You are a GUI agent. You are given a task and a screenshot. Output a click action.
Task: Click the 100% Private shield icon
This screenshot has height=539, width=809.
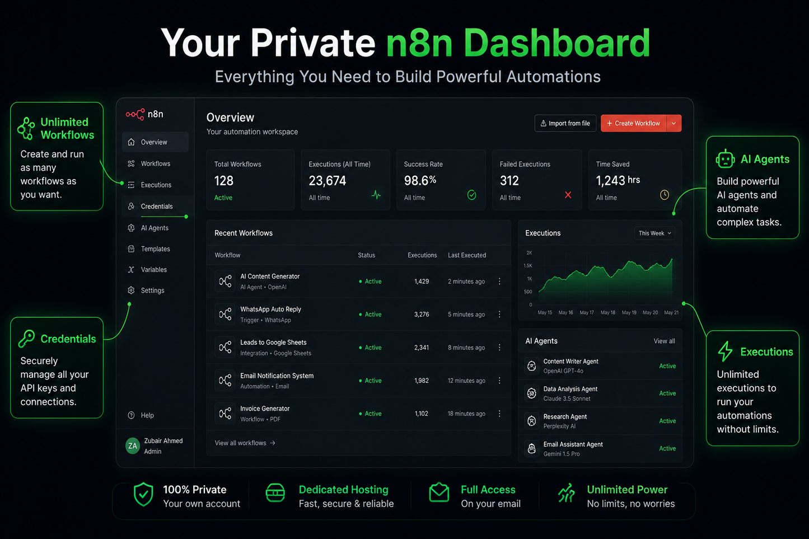point(143,495)
